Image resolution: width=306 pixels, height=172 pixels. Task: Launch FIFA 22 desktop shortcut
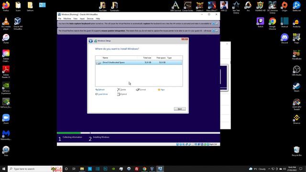tap(224, 6)
